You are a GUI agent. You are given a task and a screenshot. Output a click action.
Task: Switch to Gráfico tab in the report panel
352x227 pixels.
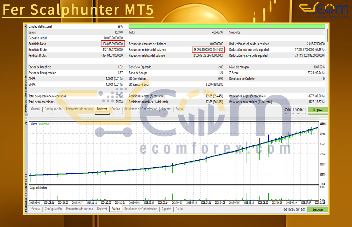click(x=116, y=109)
